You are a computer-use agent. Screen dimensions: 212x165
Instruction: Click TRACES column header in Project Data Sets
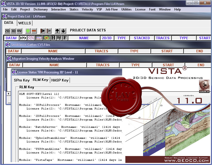click(163, 38)
